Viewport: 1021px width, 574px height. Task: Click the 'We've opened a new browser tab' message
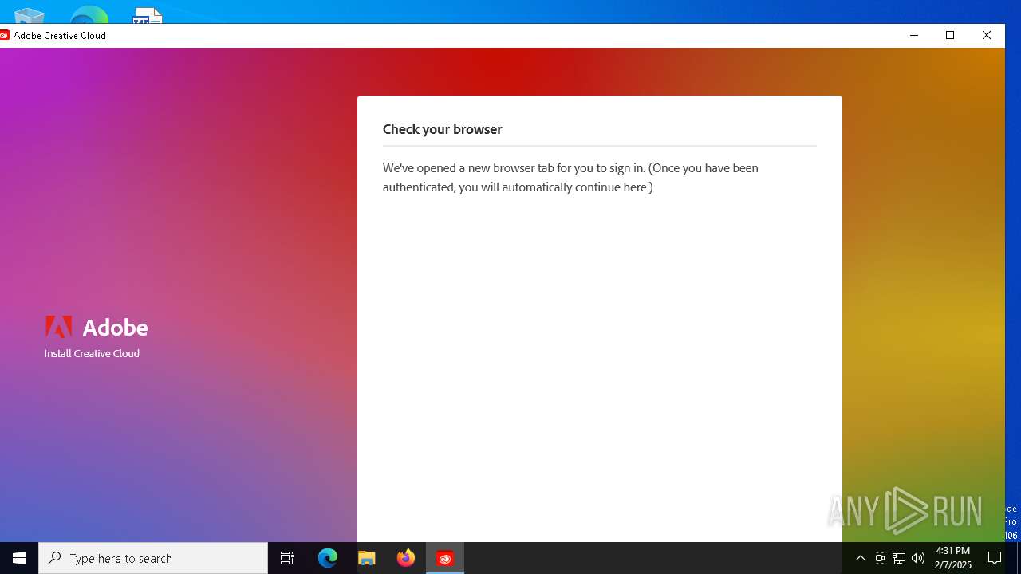pos(570,178)
